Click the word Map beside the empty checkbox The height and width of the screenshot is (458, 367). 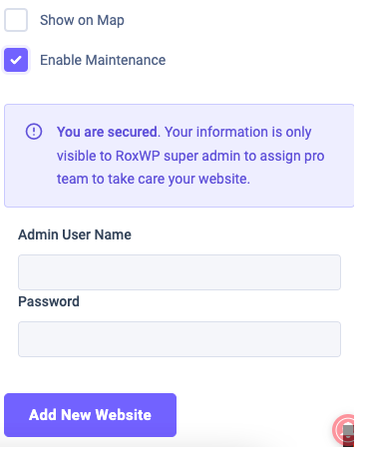click(111, 21)
